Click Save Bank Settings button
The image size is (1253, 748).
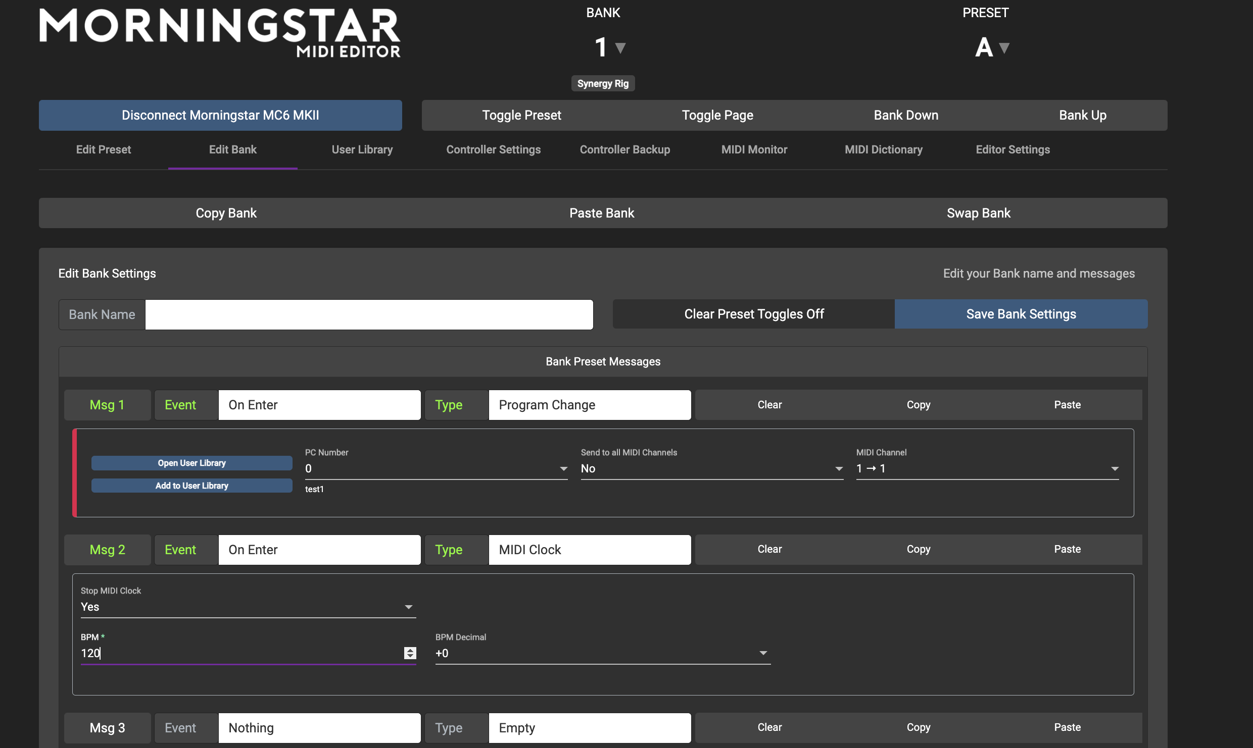(1021, 314)
